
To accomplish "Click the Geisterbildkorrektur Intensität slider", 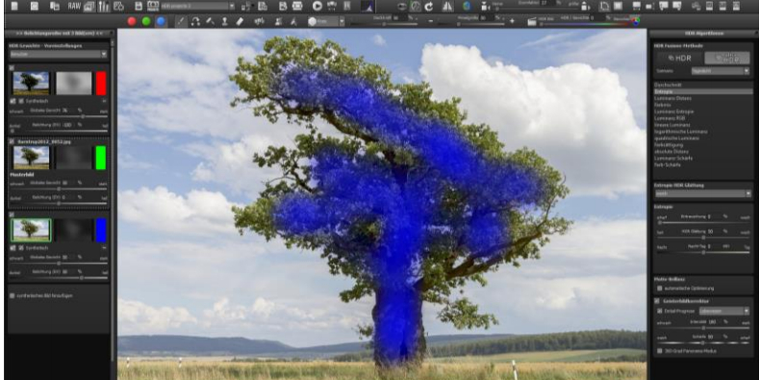I will coord(703,328).
